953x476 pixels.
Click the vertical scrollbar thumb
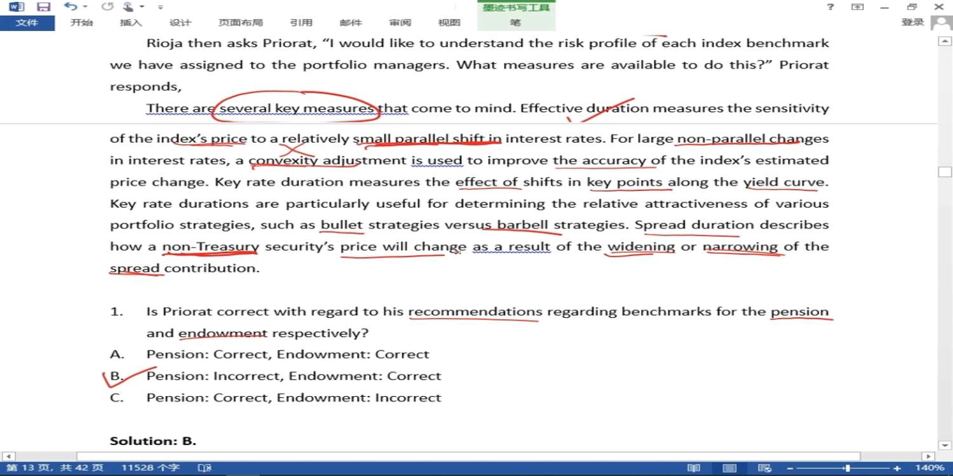pos(944,172)
